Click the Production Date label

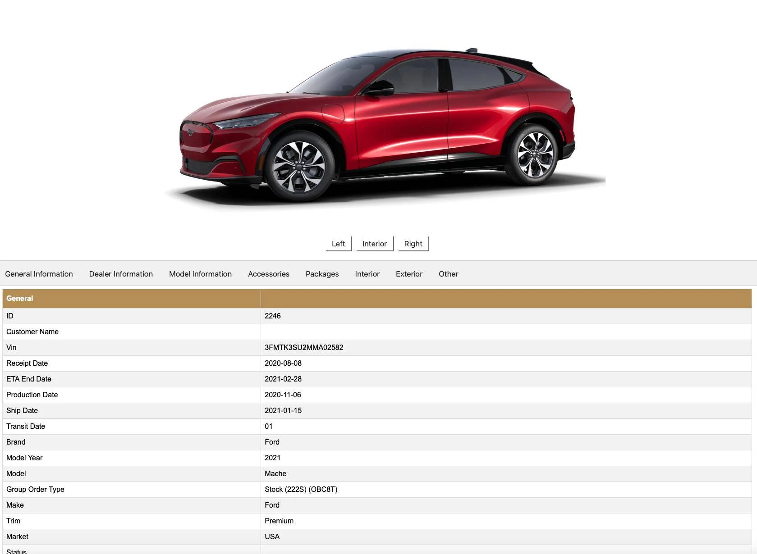32,395
